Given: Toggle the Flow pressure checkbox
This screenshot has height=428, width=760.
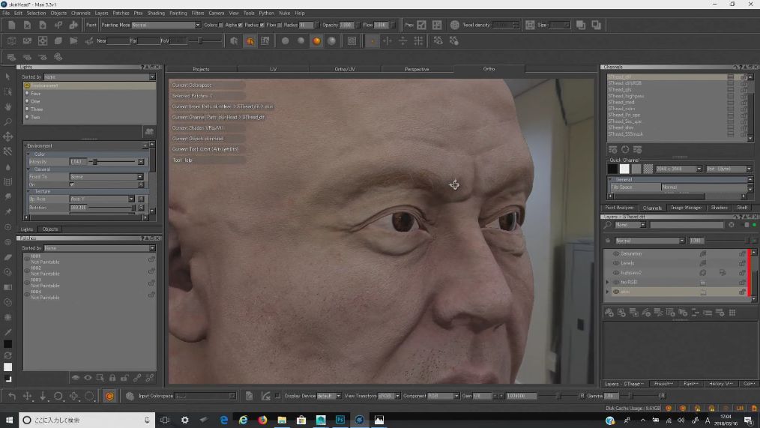Looking at the screenshot, I should point(280,25).
